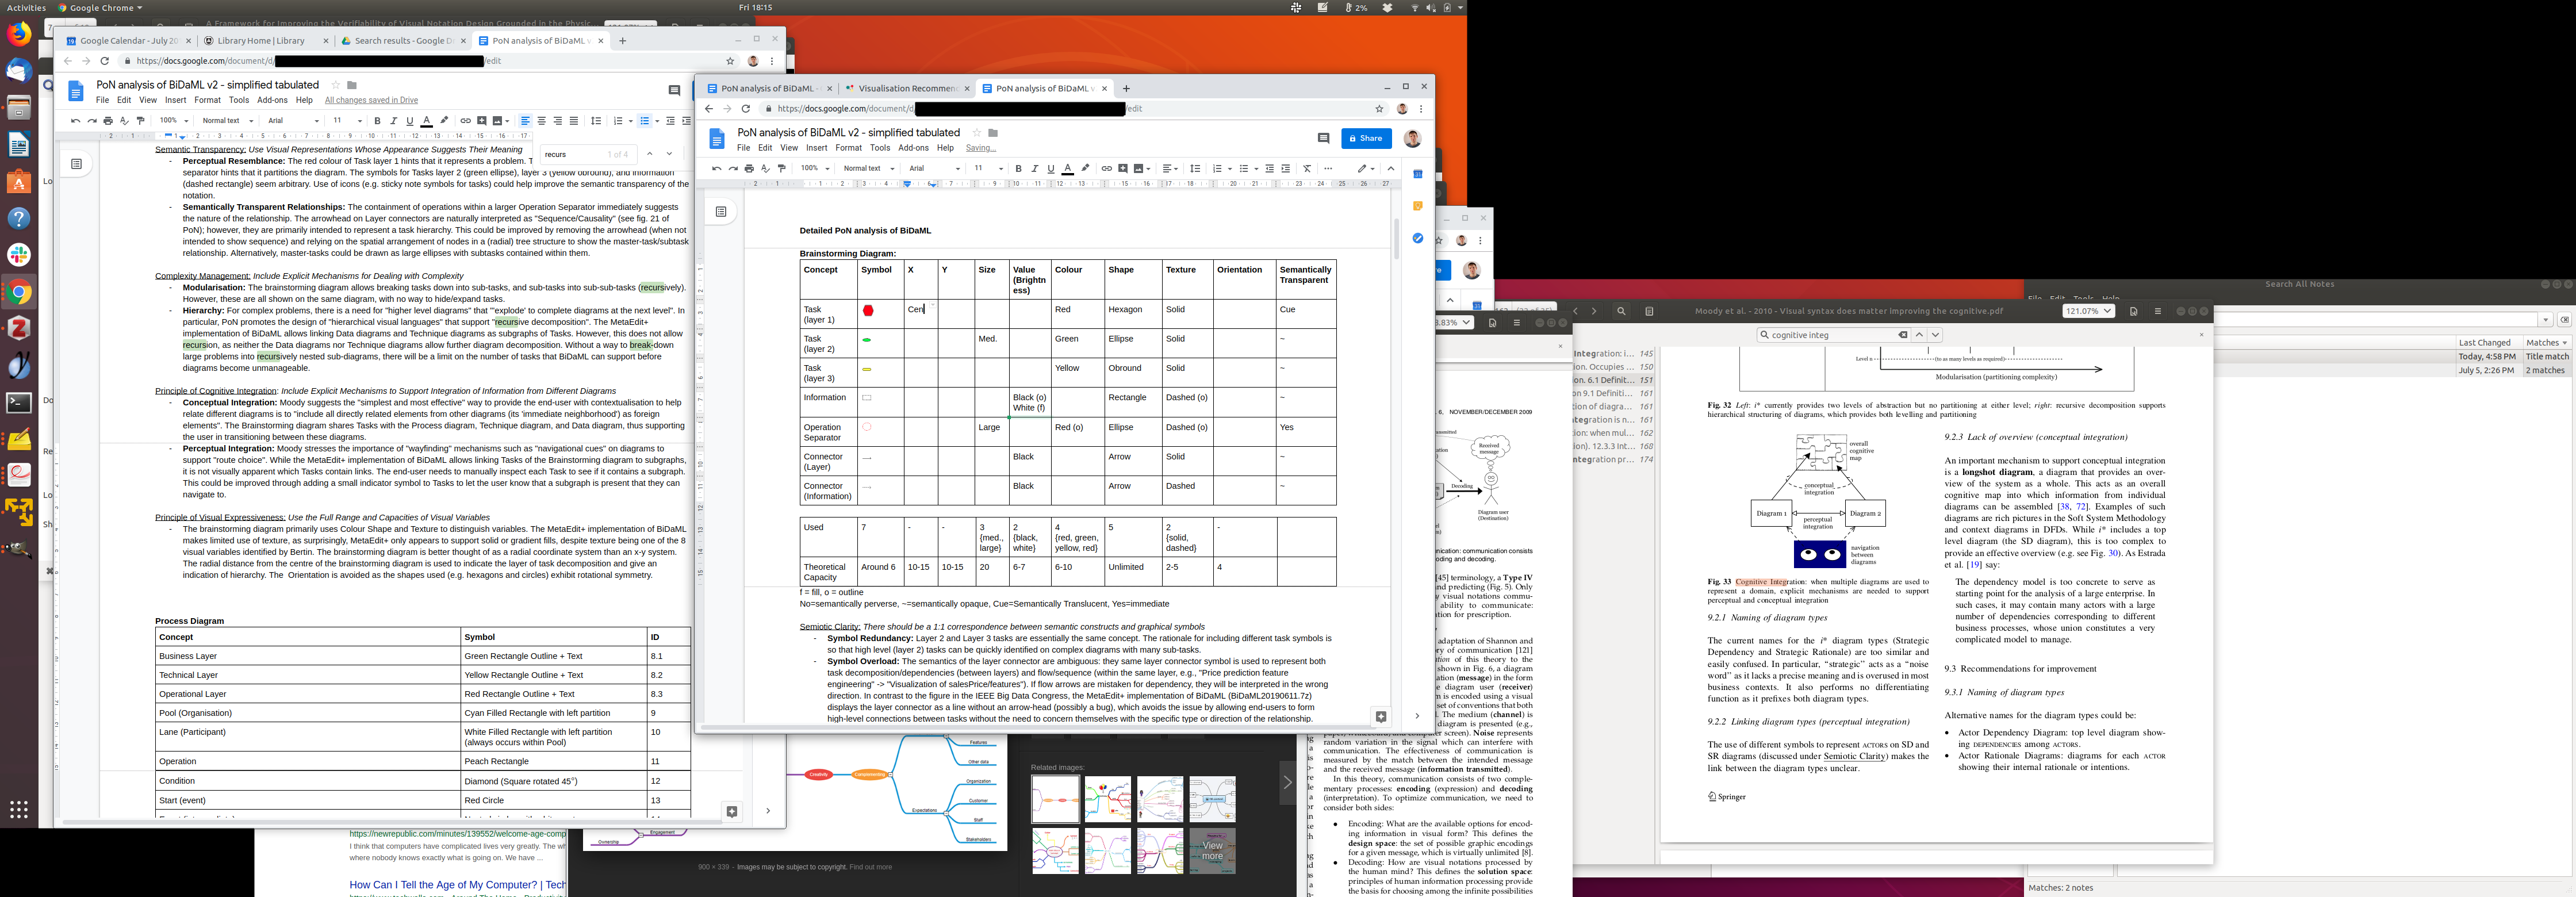Click the clear formatting icon

point(1307,169)
